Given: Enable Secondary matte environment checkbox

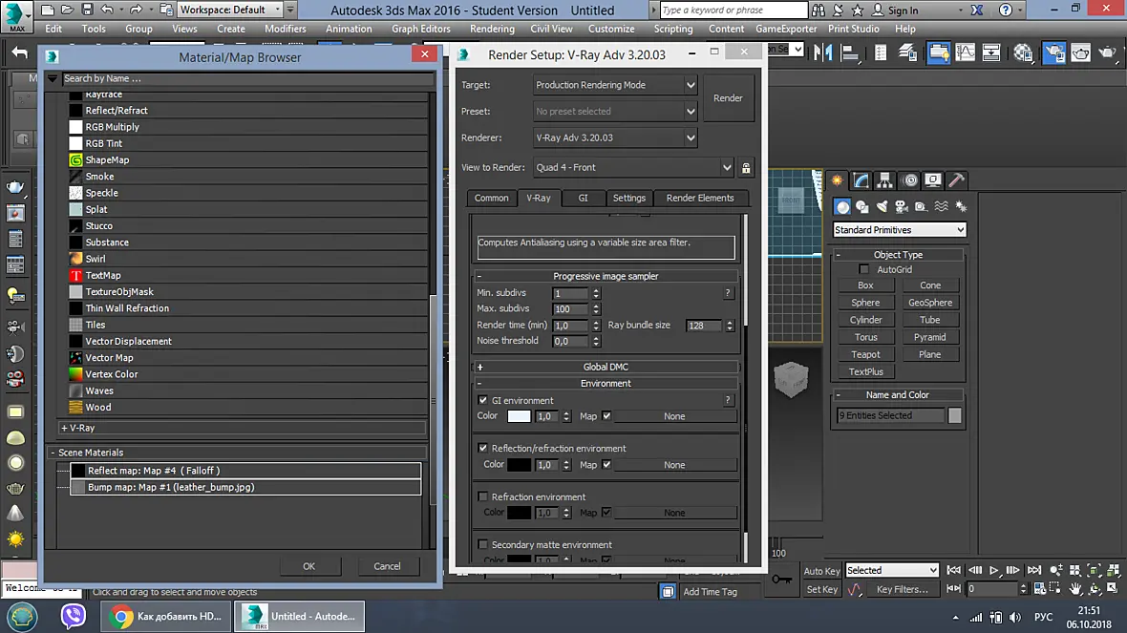Looking at the screenshot, I should click(x=483, y=544).
